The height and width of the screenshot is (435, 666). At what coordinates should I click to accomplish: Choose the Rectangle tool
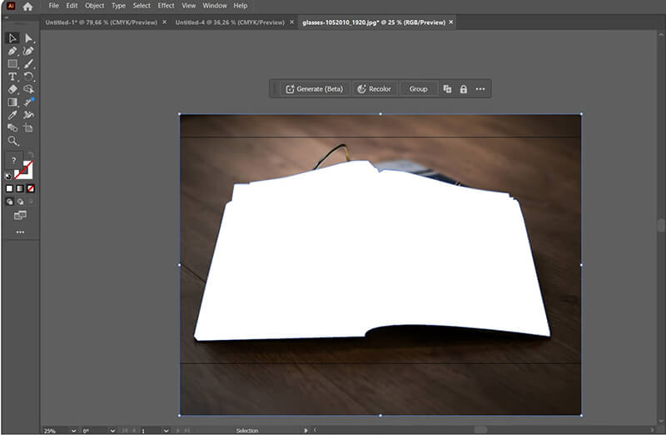tap(12, 63)
